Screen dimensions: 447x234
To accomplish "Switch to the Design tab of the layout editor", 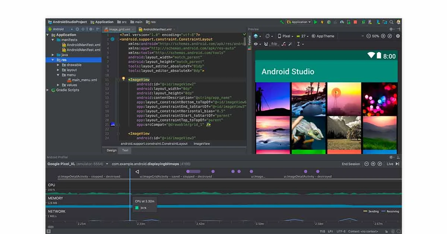I will pos(111,150).
